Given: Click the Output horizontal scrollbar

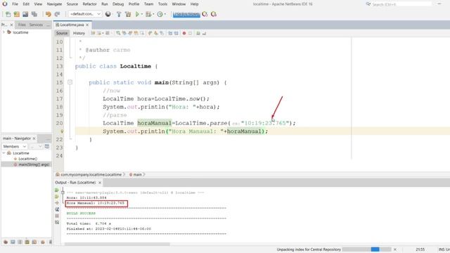Looking at the screenshot, I should coord(117,244).
